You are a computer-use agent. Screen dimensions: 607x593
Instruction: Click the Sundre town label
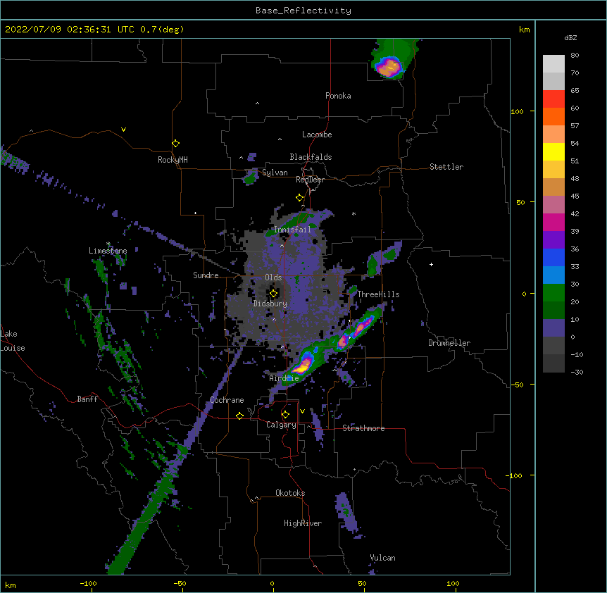click(206, 275)
